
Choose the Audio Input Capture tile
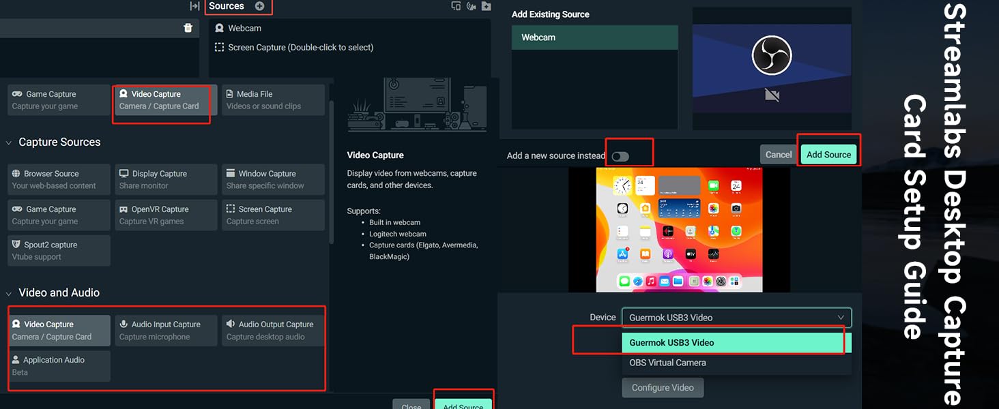(x=166, y=331)
